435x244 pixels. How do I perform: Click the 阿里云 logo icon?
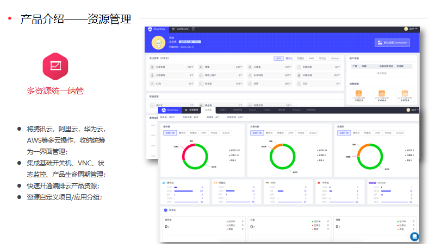(215, 183)
